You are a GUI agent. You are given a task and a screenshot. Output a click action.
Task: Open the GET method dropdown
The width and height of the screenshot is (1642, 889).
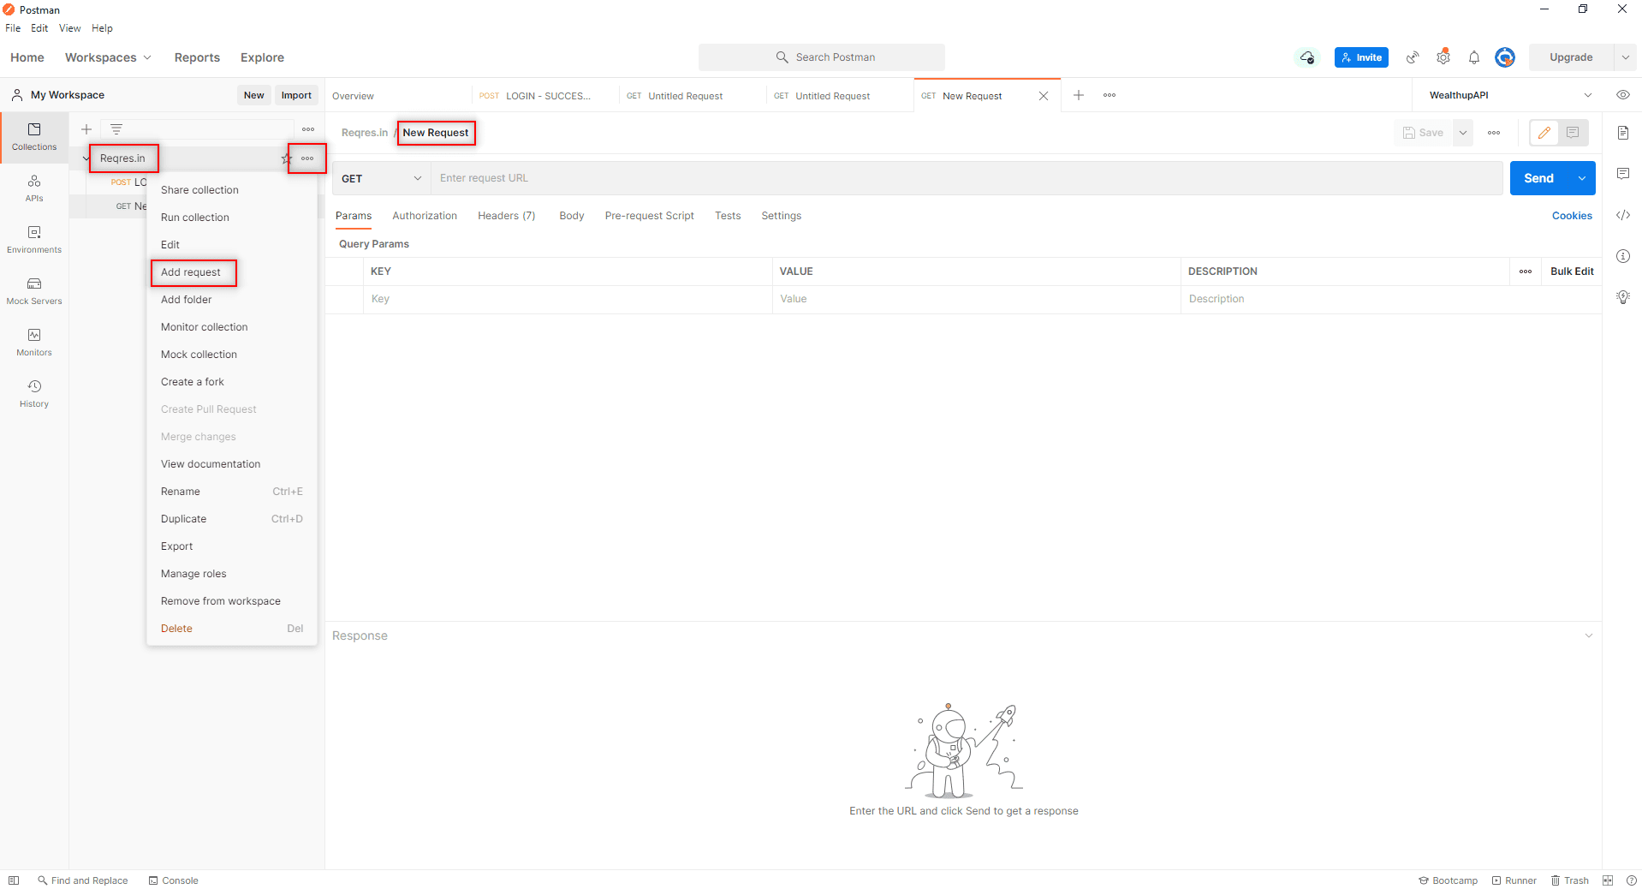click(x=381, y=178)
